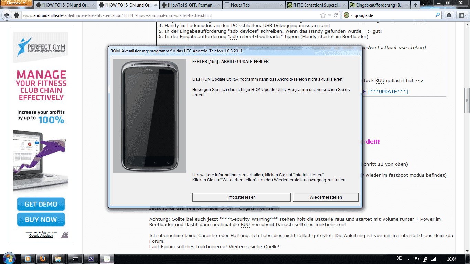This screenshot has height=264, width=470.
Task: Close the active HOW TO S-ON tab
Action: pyautogui.click(x=156, y=5)
